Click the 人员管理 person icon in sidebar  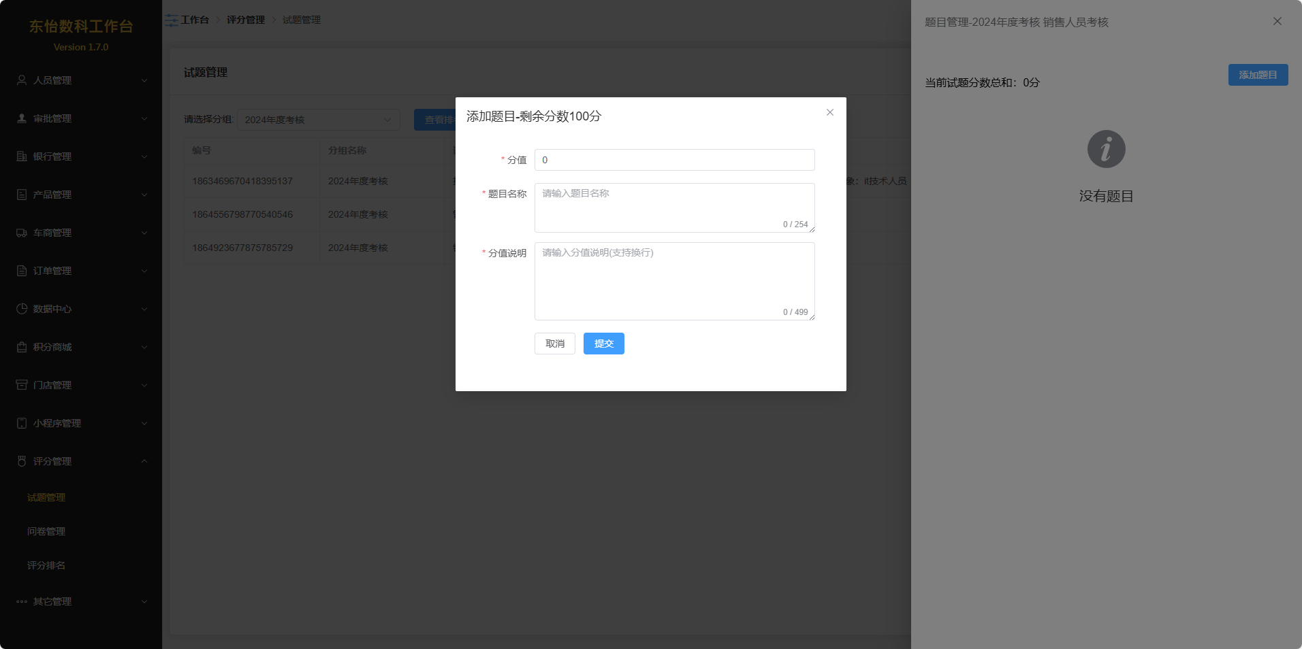click(22, 80)
